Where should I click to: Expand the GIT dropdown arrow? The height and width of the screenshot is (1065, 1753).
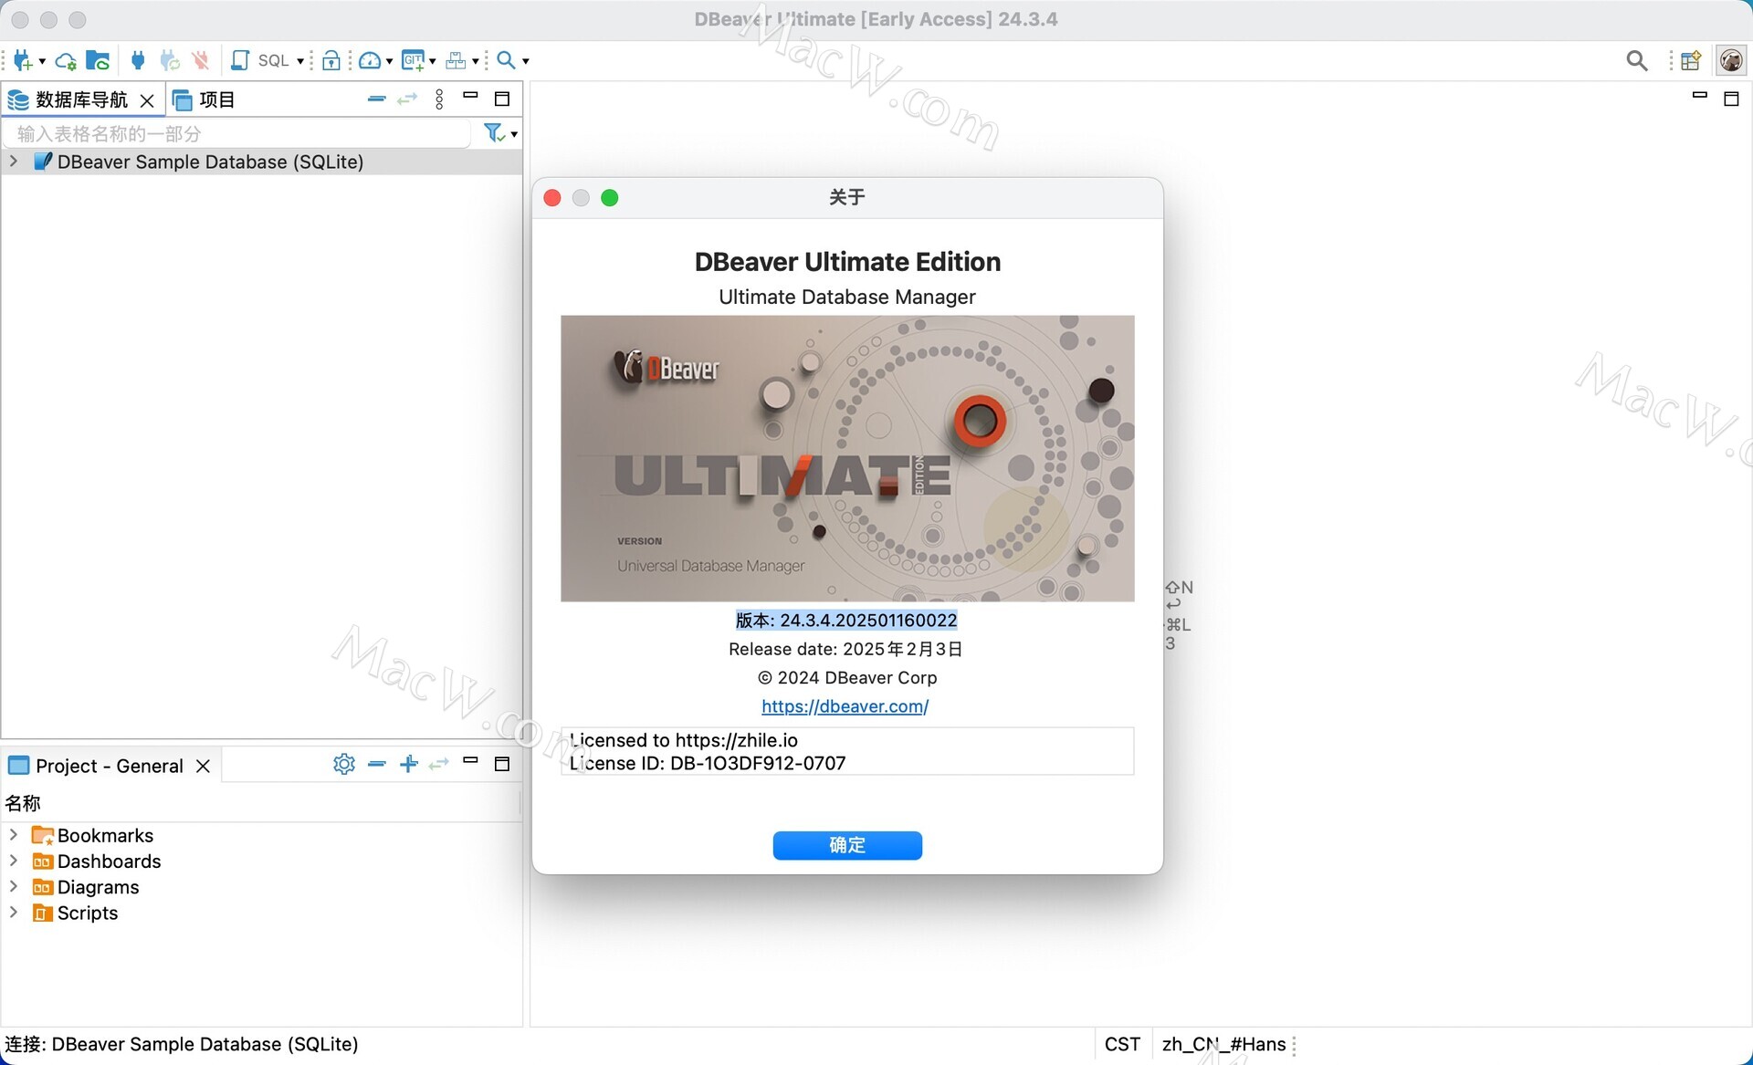[x=432, y=61]
